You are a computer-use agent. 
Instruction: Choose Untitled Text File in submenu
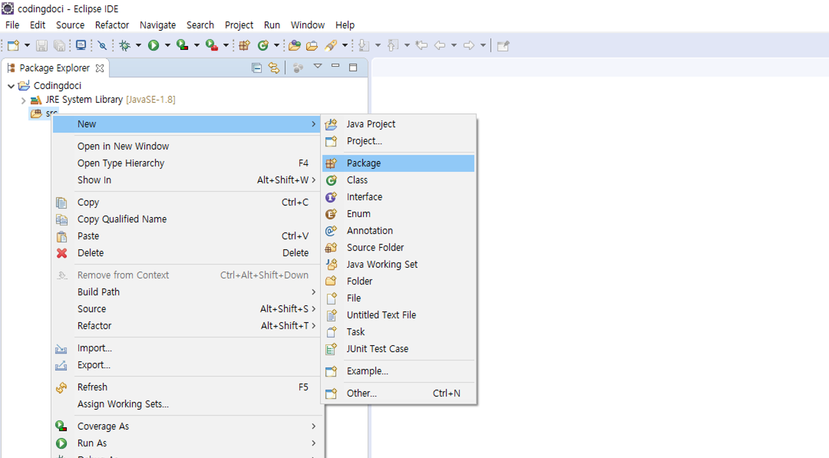[x=398, y=315]
